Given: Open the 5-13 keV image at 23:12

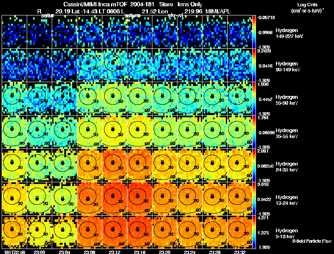Looking at the screenshot, I should (114, 232).
